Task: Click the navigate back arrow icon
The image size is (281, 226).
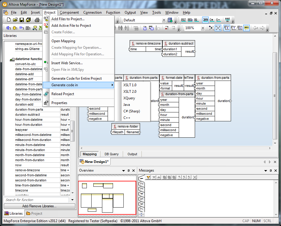Action: tap(255, 28)
